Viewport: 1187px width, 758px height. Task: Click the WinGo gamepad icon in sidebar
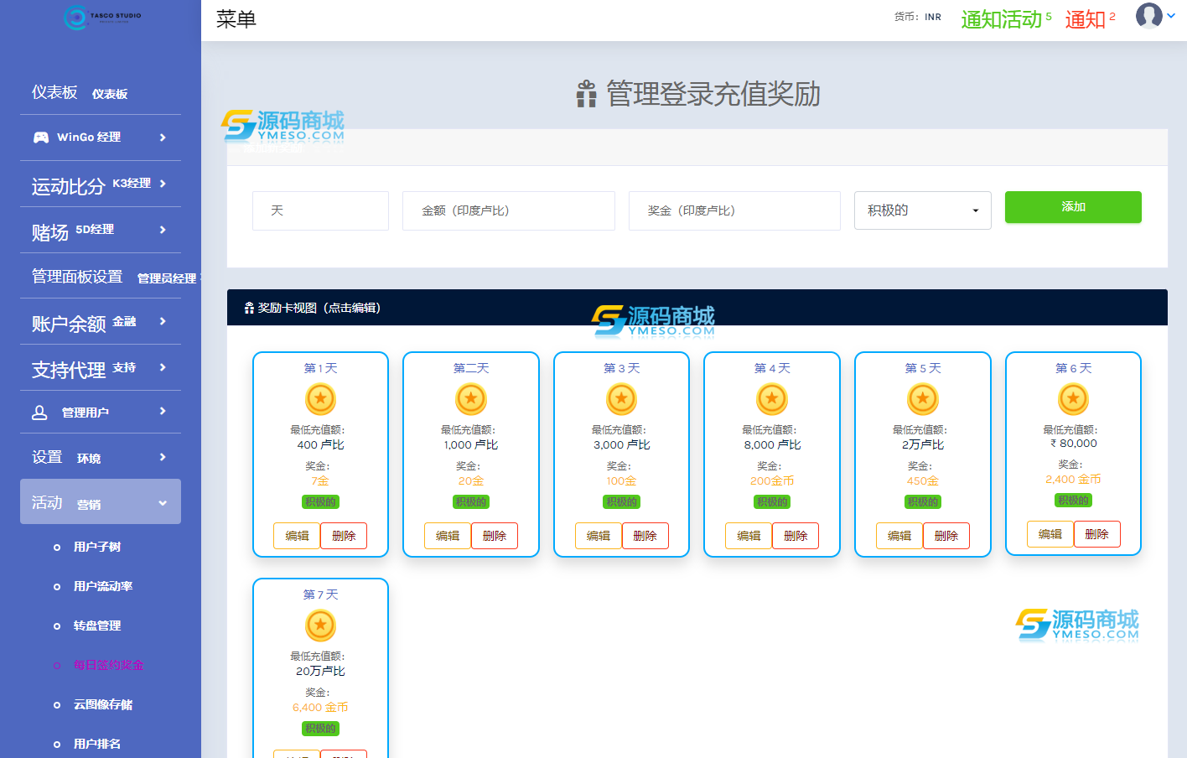(40, 138)
